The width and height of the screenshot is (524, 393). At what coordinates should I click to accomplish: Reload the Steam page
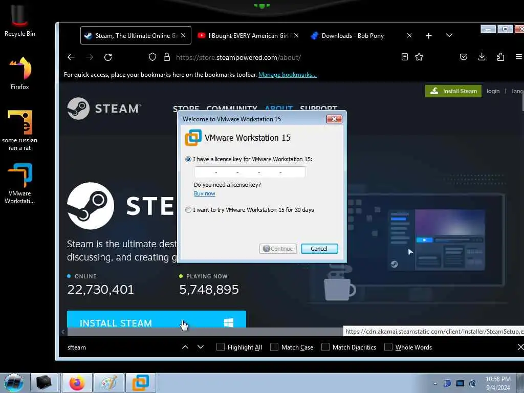click(108, 57)
